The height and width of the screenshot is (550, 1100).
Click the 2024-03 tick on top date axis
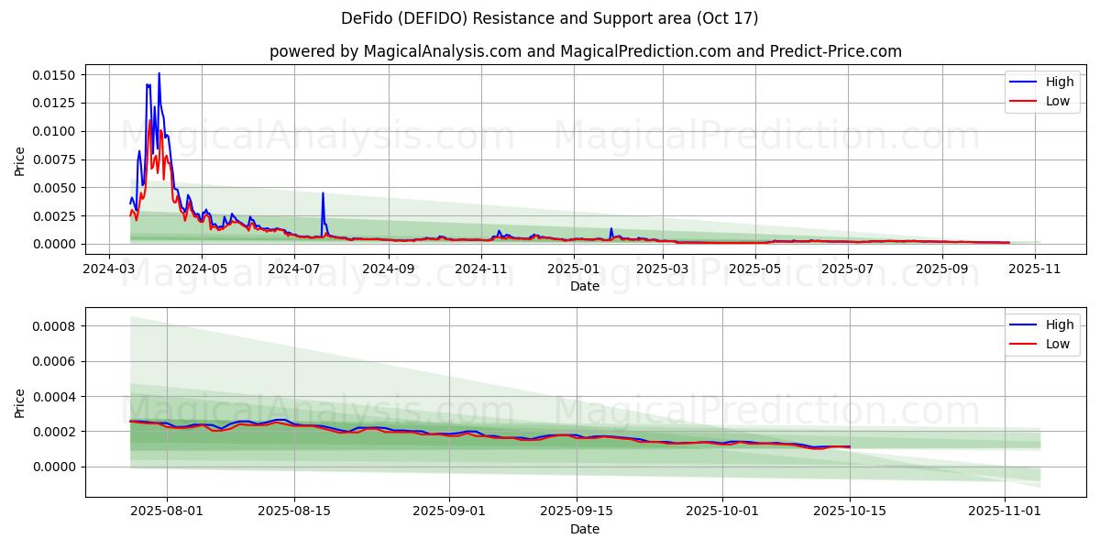108,269
